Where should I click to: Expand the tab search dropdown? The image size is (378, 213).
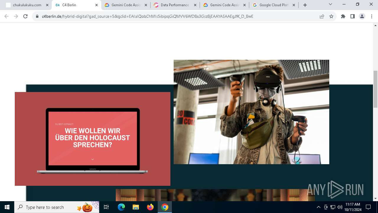330,4
